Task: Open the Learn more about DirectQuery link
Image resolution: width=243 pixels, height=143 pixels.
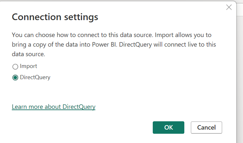Action: tap(54, 107)
